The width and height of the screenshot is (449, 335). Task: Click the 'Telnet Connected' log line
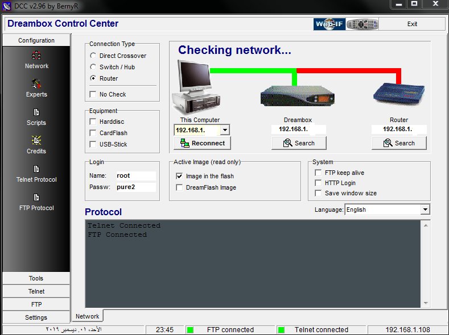[x=124, y=225]
